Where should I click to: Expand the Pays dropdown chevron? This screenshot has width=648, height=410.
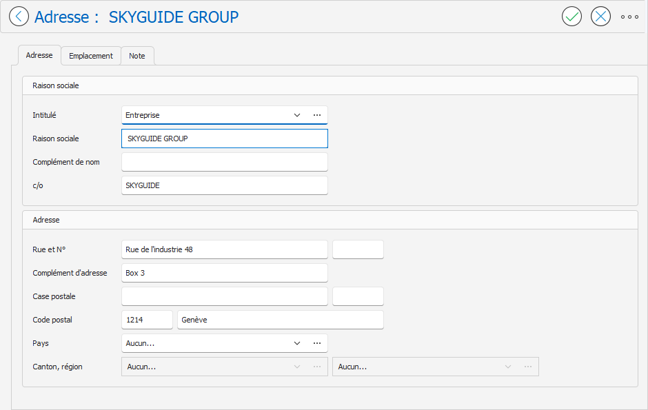pyautogui.click(x=296, y=343)
